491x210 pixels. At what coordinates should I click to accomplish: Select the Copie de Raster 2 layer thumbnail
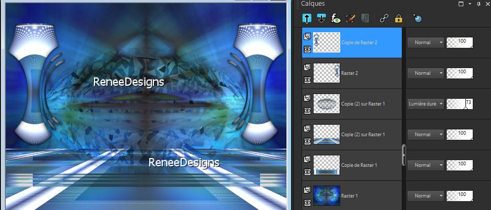coord(327,42)
